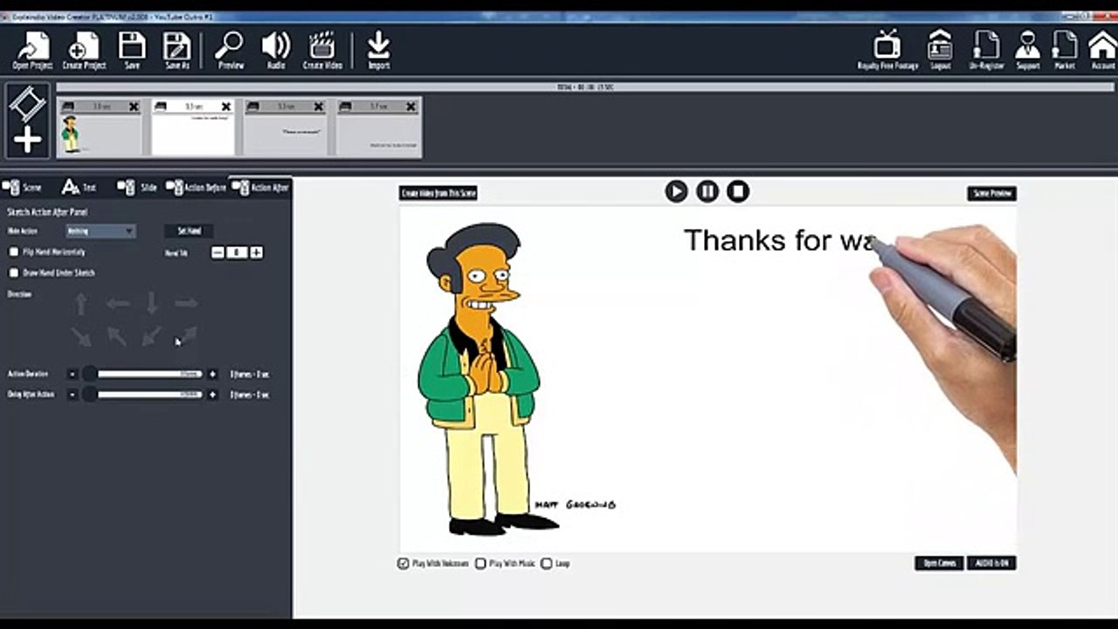Screen dimensions: 1118x629
Task: Uncheck Play With Voiceover
Action: coord(403,563)
